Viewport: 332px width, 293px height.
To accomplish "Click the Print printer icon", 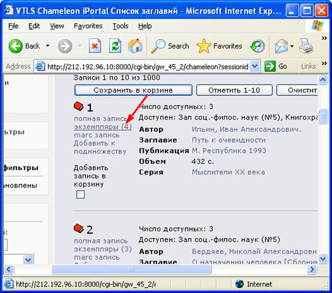I will (306, 46).
